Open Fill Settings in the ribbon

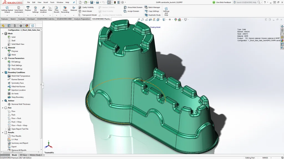(35, 9)
